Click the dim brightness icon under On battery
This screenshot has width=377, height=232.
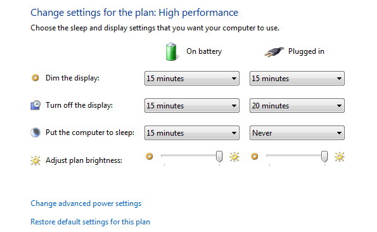tap(150, 157)
